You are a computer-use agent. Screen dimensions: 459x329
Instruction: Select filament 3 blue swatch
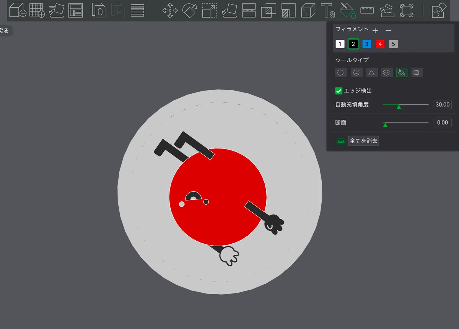click(367, 44)
